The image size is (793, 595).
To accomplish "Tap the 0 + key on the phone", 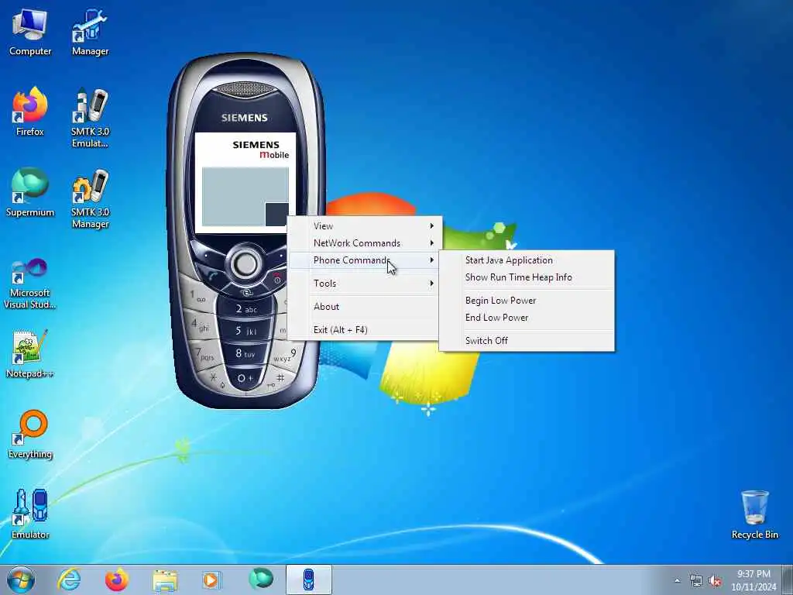I will click(x=245, y=378).
